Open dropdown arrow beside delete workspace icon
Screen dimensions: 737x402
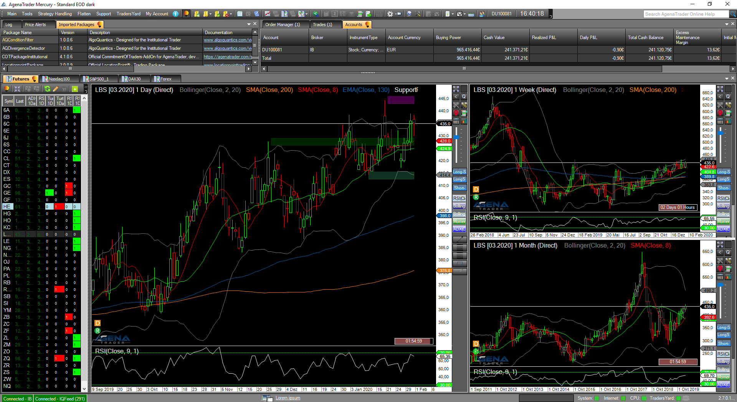[231, 14]
